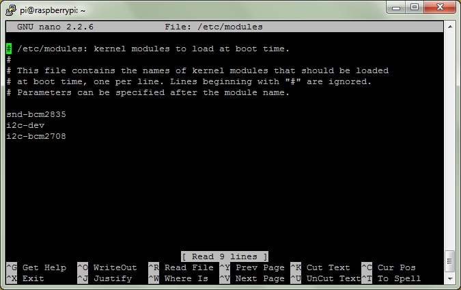The height and width of the screenshot is (290, 461).
Task: Click the PuTTY icon in title bar
Action: [11, 10]
